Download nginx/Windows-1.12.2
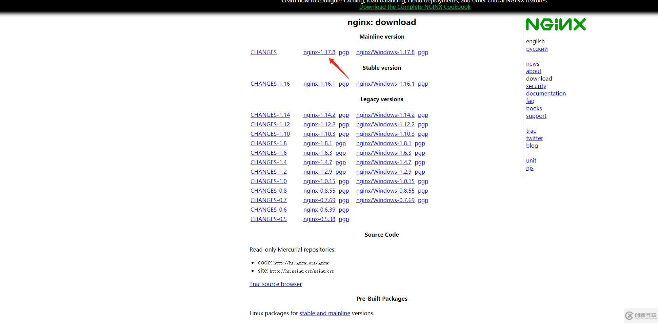The image size is (658, 323). coord(385,124)
